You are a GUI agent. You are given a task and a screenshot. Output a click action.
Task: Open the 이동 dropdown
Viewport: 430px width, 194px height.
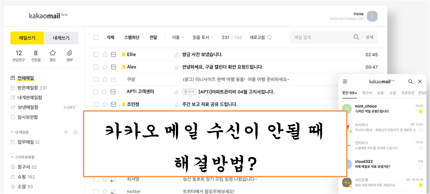click(x=178, y=37)
